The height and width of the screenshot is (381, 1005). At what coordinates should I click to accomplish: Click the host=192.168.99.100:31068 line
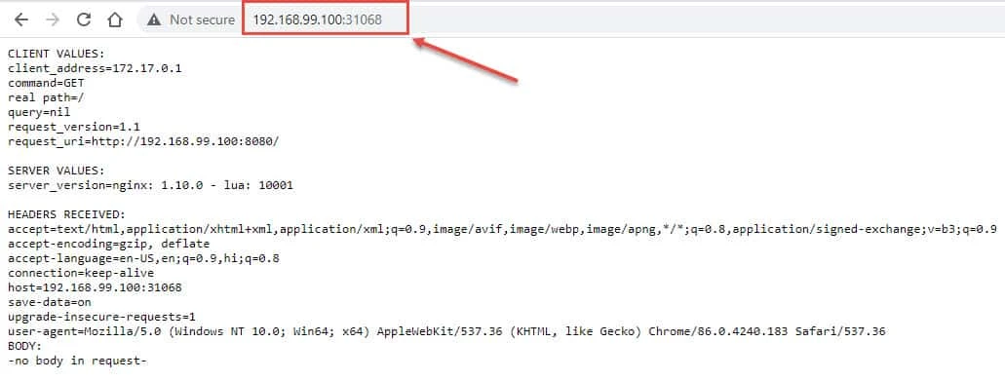(95, 288)
